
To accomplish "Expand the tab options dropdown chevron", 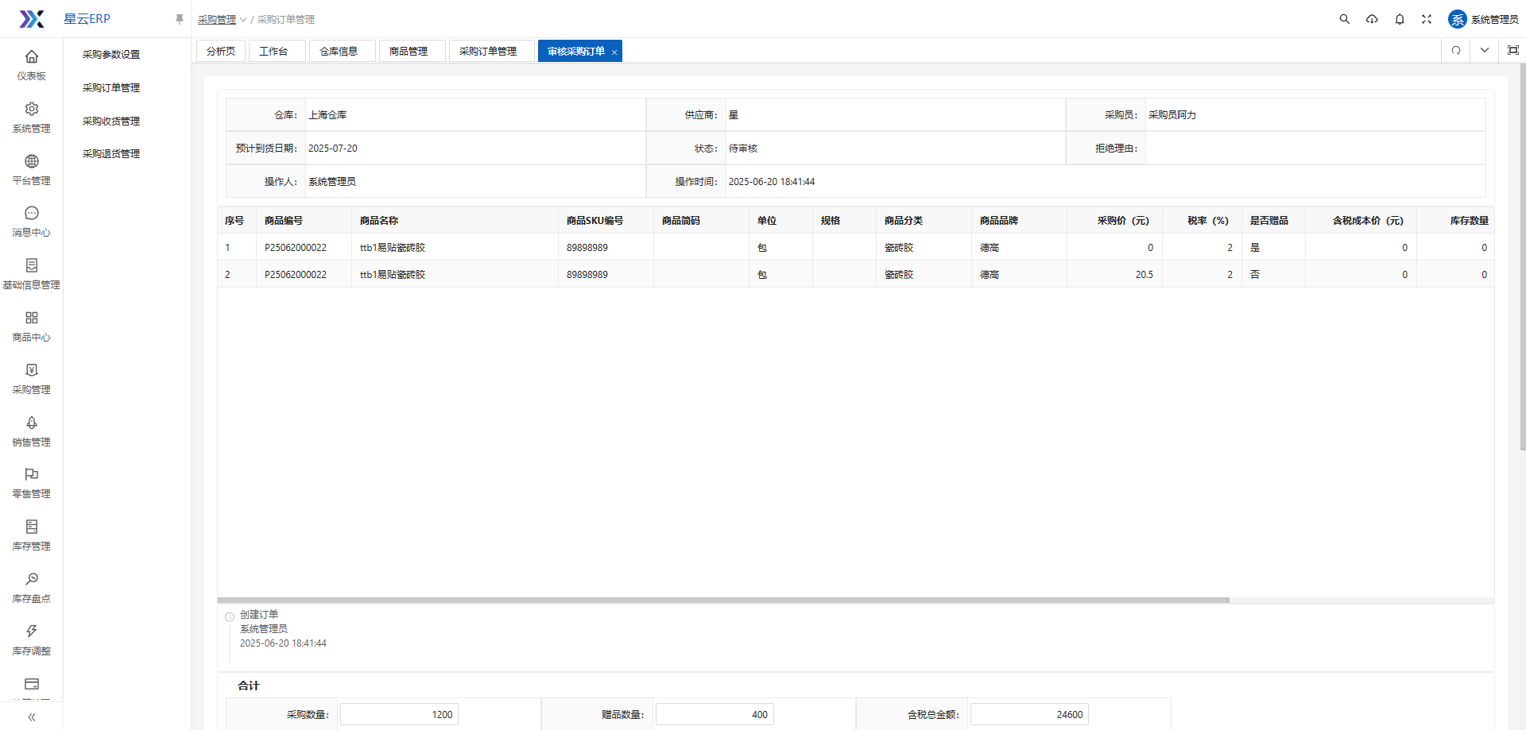I will [x=1484, y=51].
